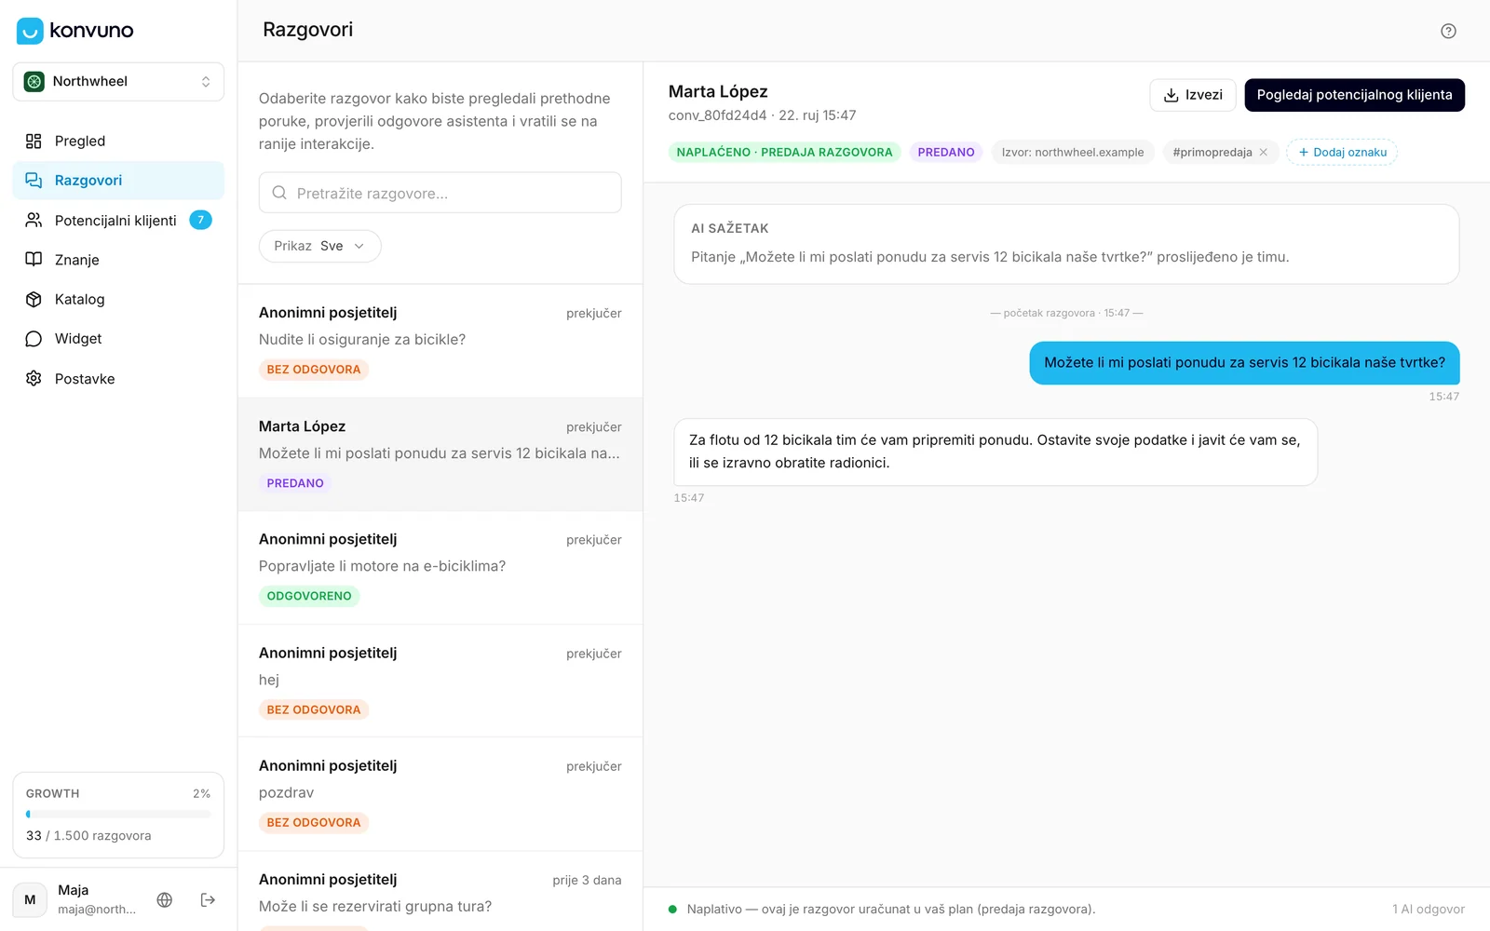
Task: Click the Izvor: northwheel.example tag
Action: coord(1073,152)
